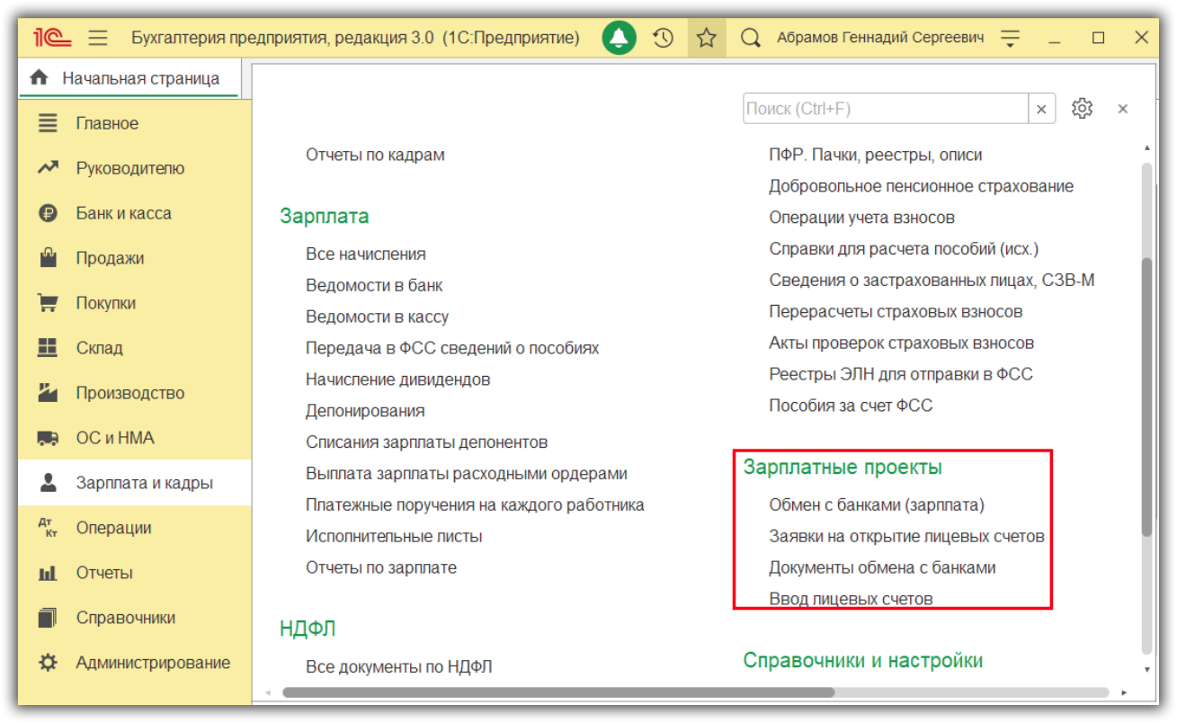The height and width of the screenshot is (723, 1177).
Task: Open the history clock icon
Action: [x=663, y=38]
